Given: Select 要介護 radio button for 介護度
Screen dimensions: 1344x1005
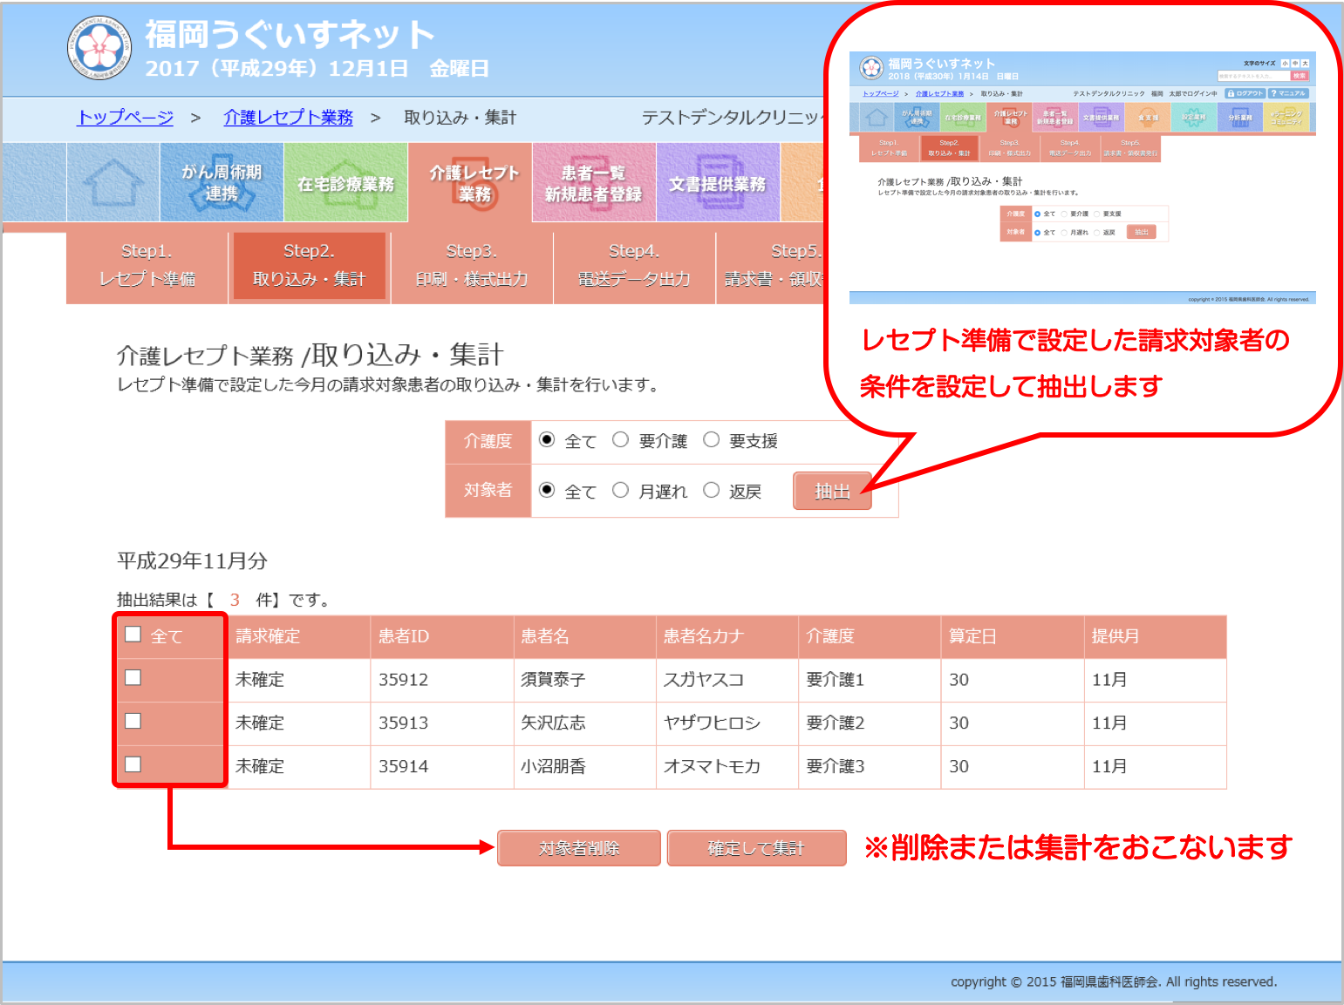Looking at the screenshot, I should [620, 440].
